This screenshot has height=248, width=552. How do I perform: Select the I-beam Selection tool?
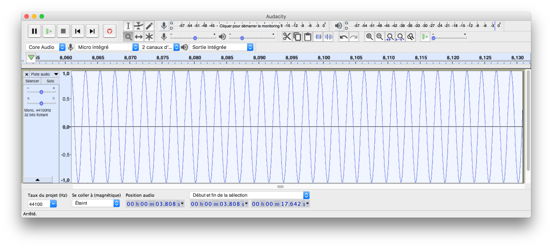pyautogui.click(x=128, y=26)
